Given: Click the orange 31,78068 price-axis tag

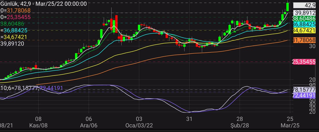Looking at the screenshot, I should [304, 40].
